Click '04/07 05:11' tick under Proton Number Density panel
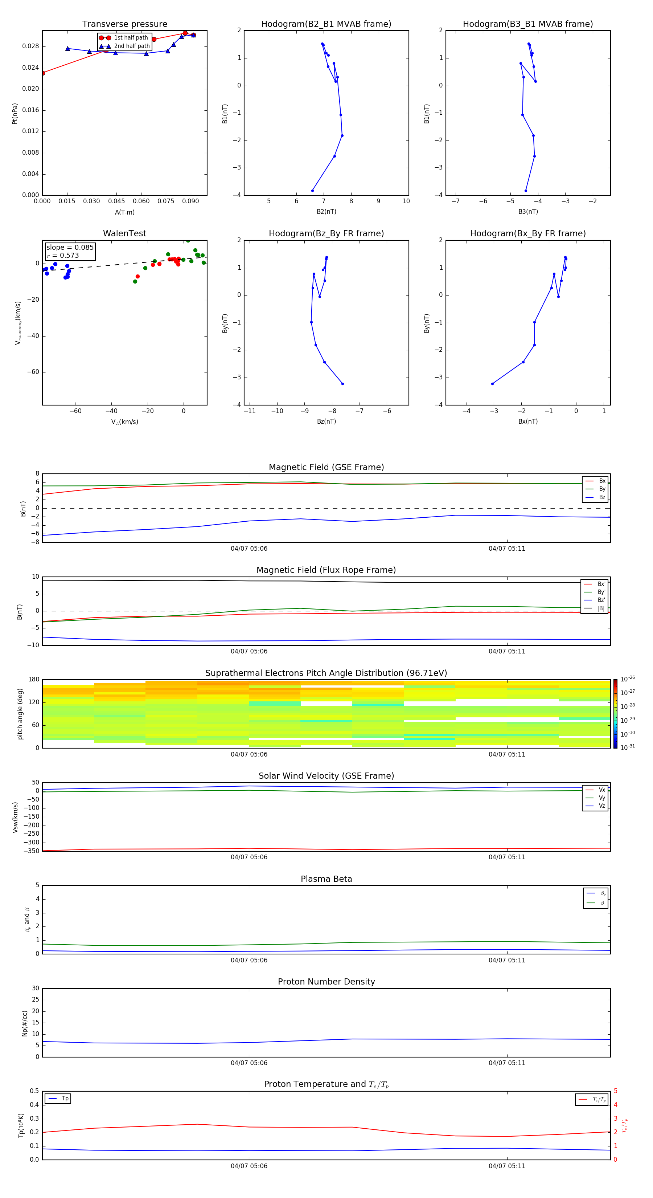The width and height of the screenshot is (653, 1198). [507, 1063]
